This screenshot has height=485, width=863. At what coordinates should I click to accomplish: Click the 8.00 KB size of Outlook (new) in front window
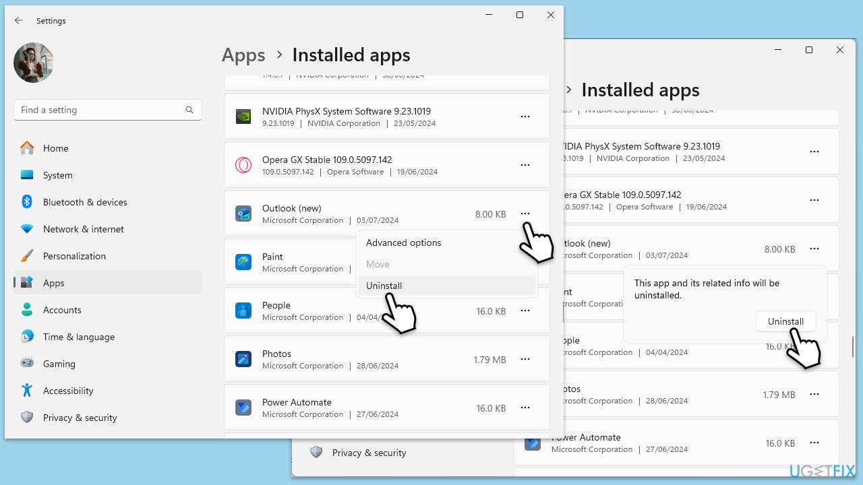(491, 214)
